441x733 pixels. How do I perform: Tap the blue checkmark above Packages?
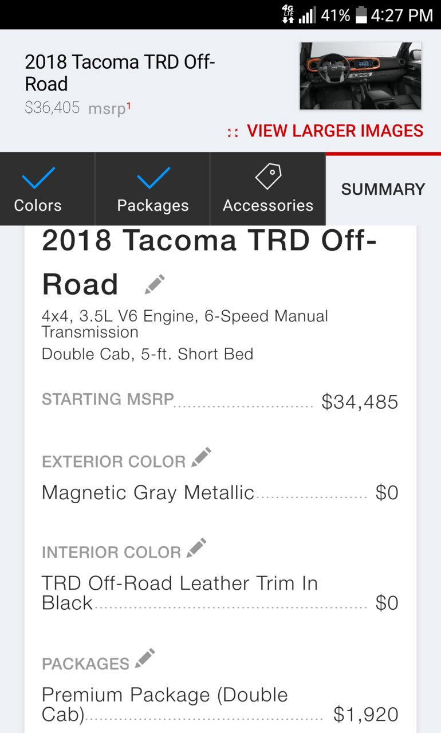[x=153, y=178]
